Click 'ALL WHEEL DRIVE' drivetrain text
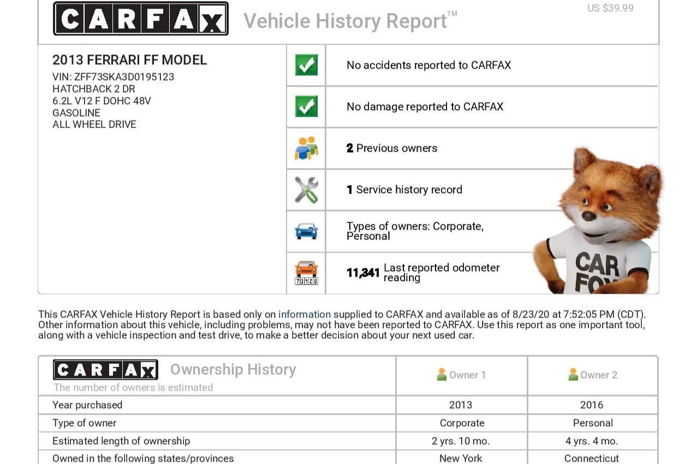697x464 pixels. tap(94, 124)
